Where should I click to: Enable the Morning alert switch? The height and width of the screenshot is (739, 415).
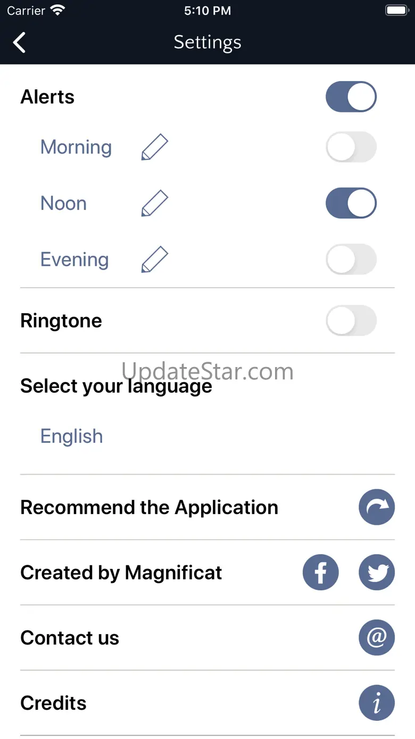tap(351, 147)
